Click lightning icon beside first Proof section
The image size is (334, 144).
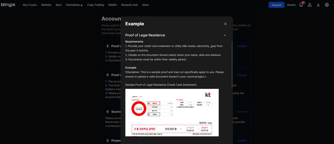pos(108,46)
